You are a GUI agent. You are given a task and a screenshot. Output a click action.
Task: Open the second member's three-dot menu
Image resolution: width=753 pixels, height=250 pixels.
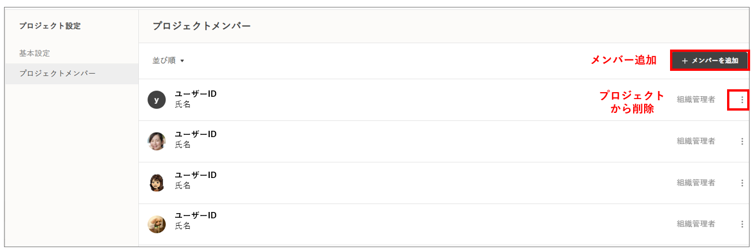pos(741,141)
